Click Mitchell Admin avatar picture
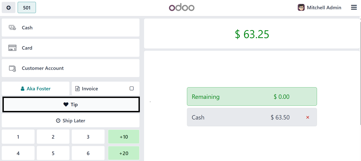The width and height of the screenshot is (361, 161). click(301, 8)
